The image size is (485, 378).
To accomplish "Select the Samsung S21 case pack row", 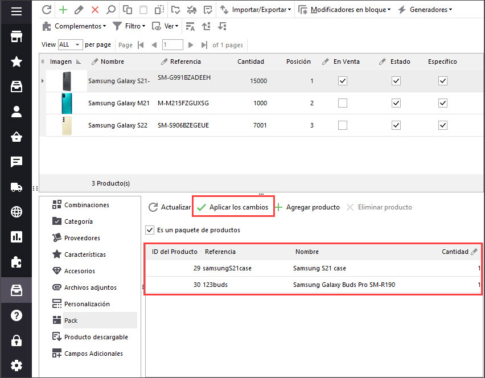I will [313, 268].
